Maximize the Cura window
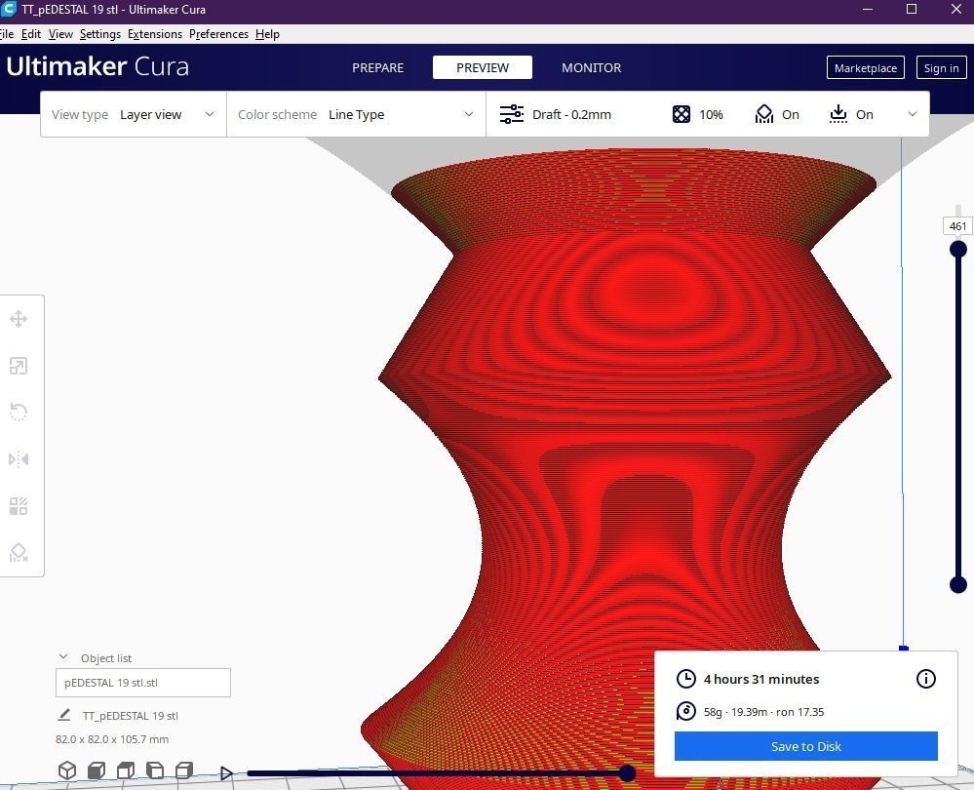974x790 pixels. coord(912,9)
